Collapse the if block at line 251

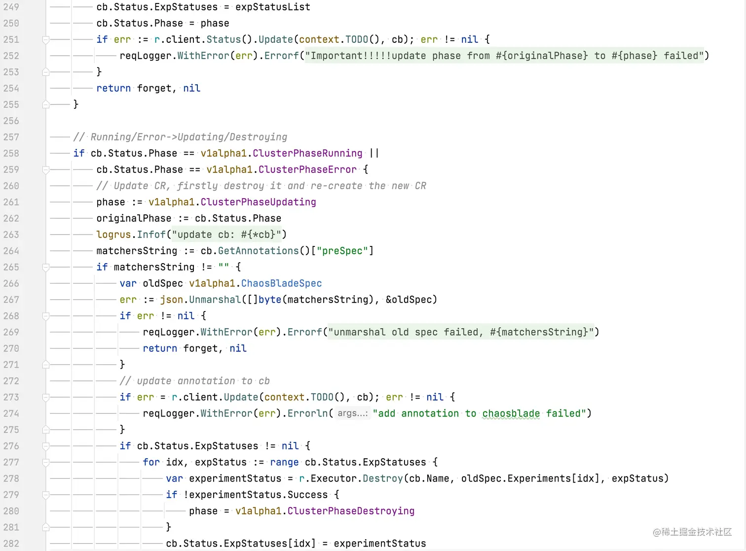coord(45,39)
